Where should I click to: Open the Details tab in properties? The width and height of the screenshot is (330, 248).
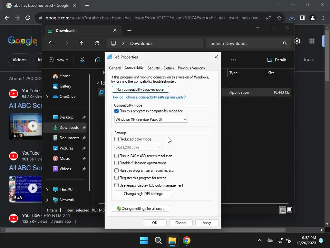coord(169,68)
